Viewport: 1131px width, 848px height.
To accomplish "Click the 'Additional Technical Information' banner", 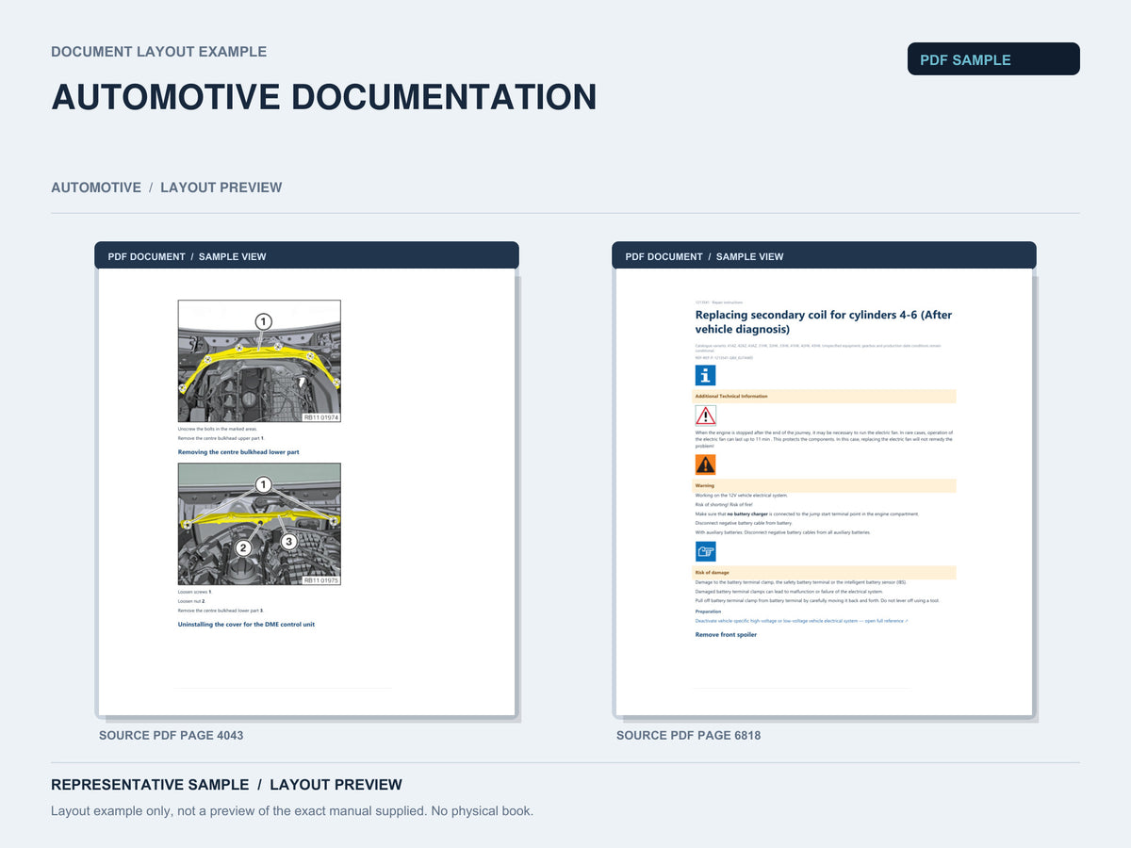I will click(x=825, y=397).
